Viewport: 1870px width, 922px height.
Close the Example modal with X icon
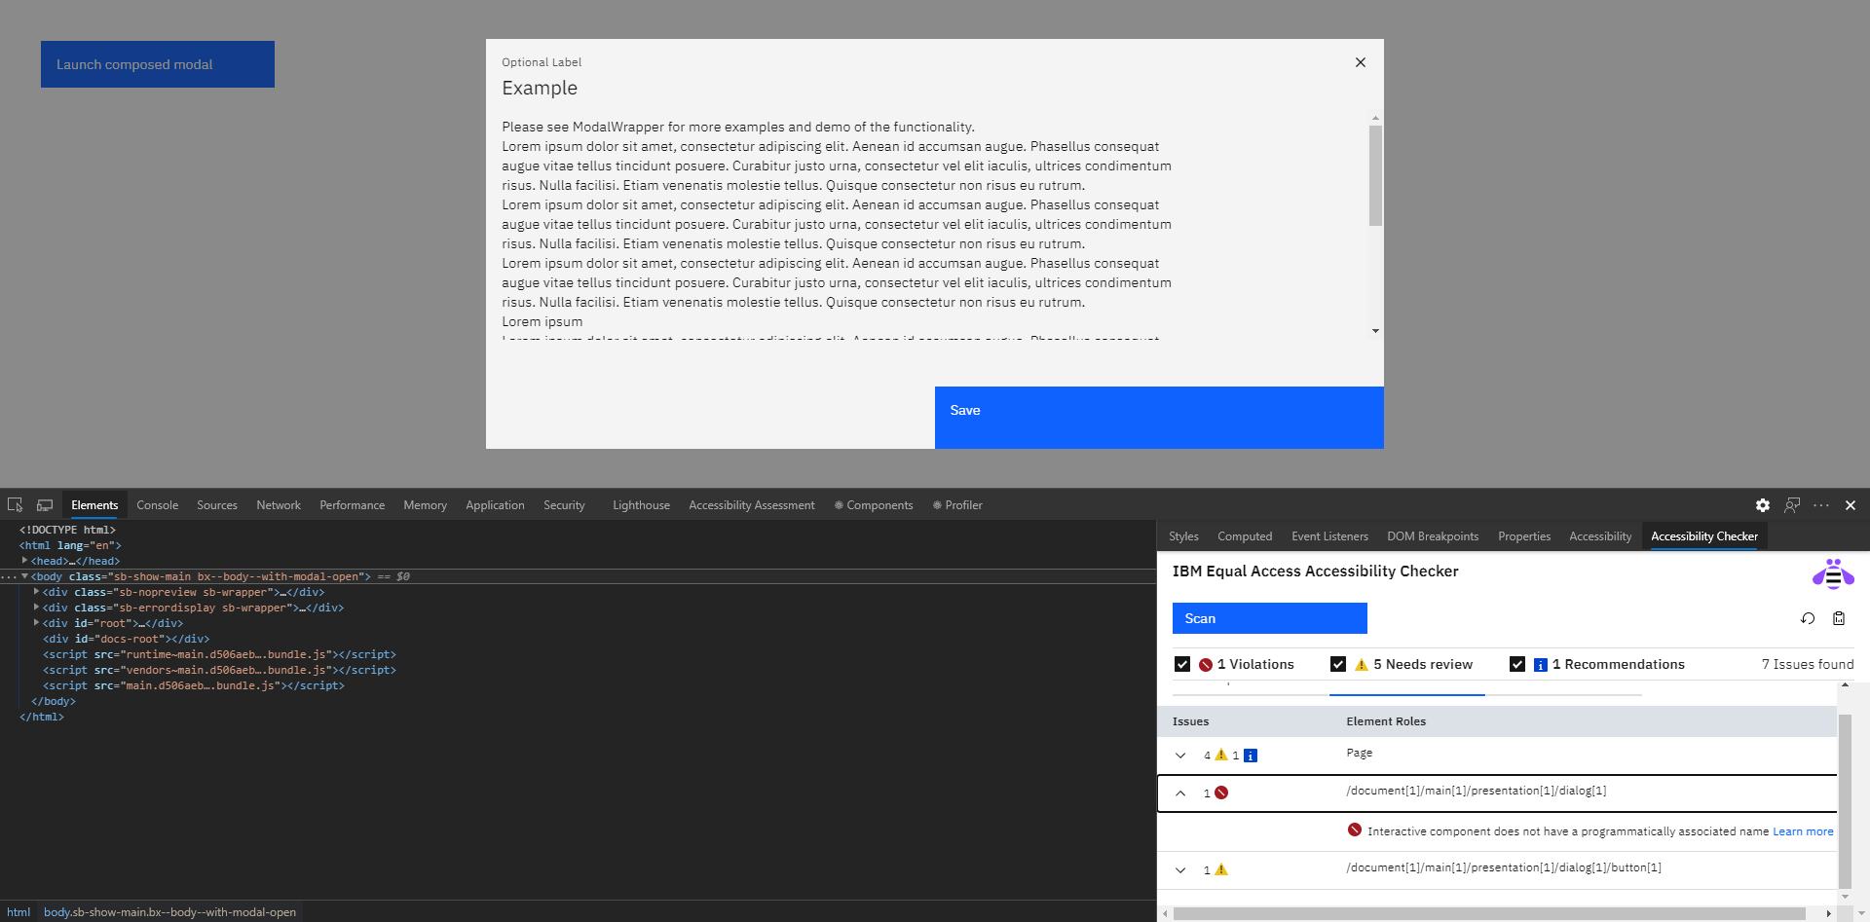click(1361, 62)
